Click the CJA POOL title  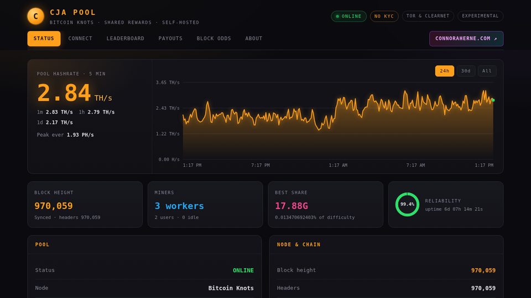(x=73, y=13)
